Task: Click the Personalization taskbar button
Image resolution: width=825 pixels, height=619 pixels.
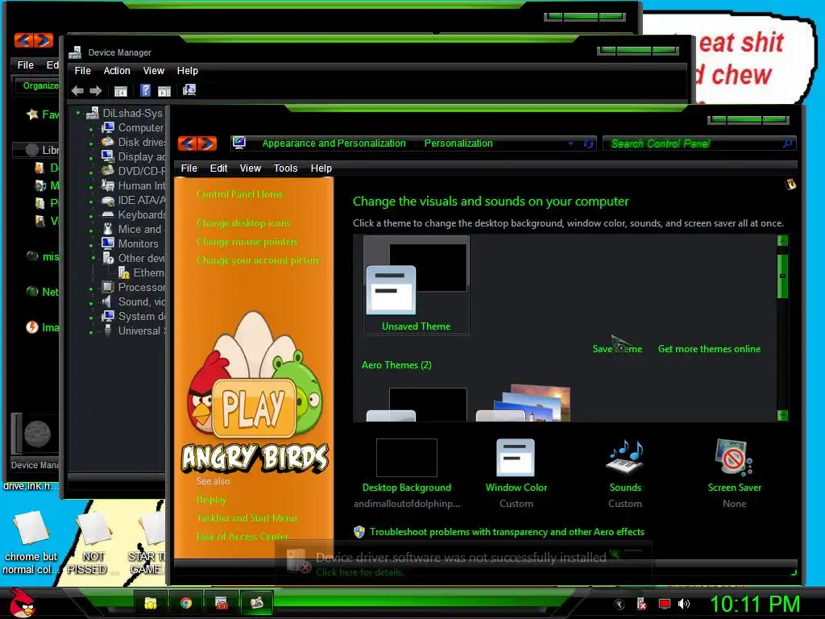Action: 257,603
